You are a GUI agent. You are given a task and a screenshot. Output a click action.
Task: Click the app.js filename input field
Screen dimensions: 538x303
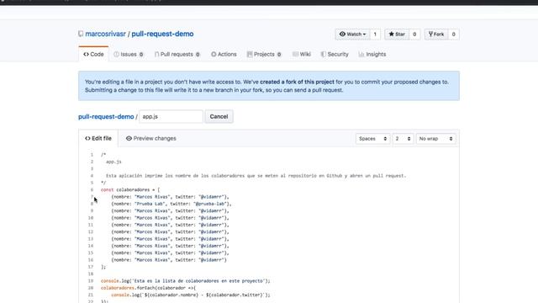[171, 116]
